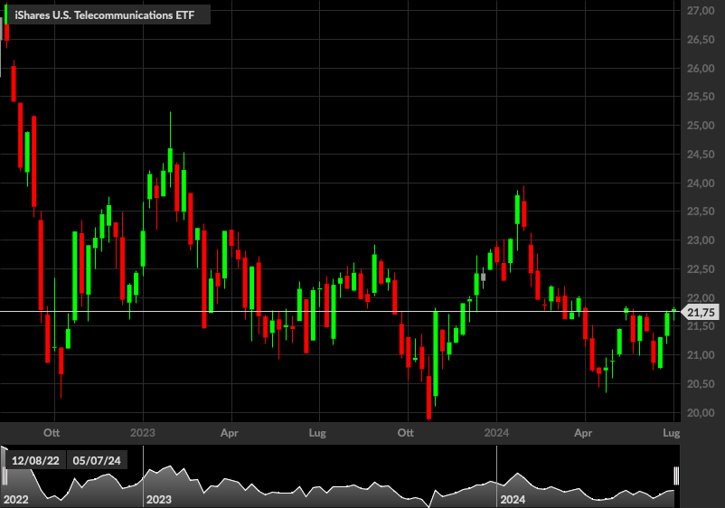This screenshot has height=508, width=725.
Task: Click the 22,00 price axis label
Action: click(701, 298)
